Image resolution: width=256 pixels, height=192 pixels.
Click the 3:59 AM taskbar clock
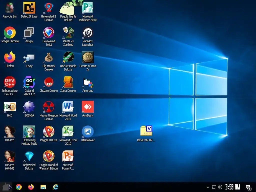(233, 187)
